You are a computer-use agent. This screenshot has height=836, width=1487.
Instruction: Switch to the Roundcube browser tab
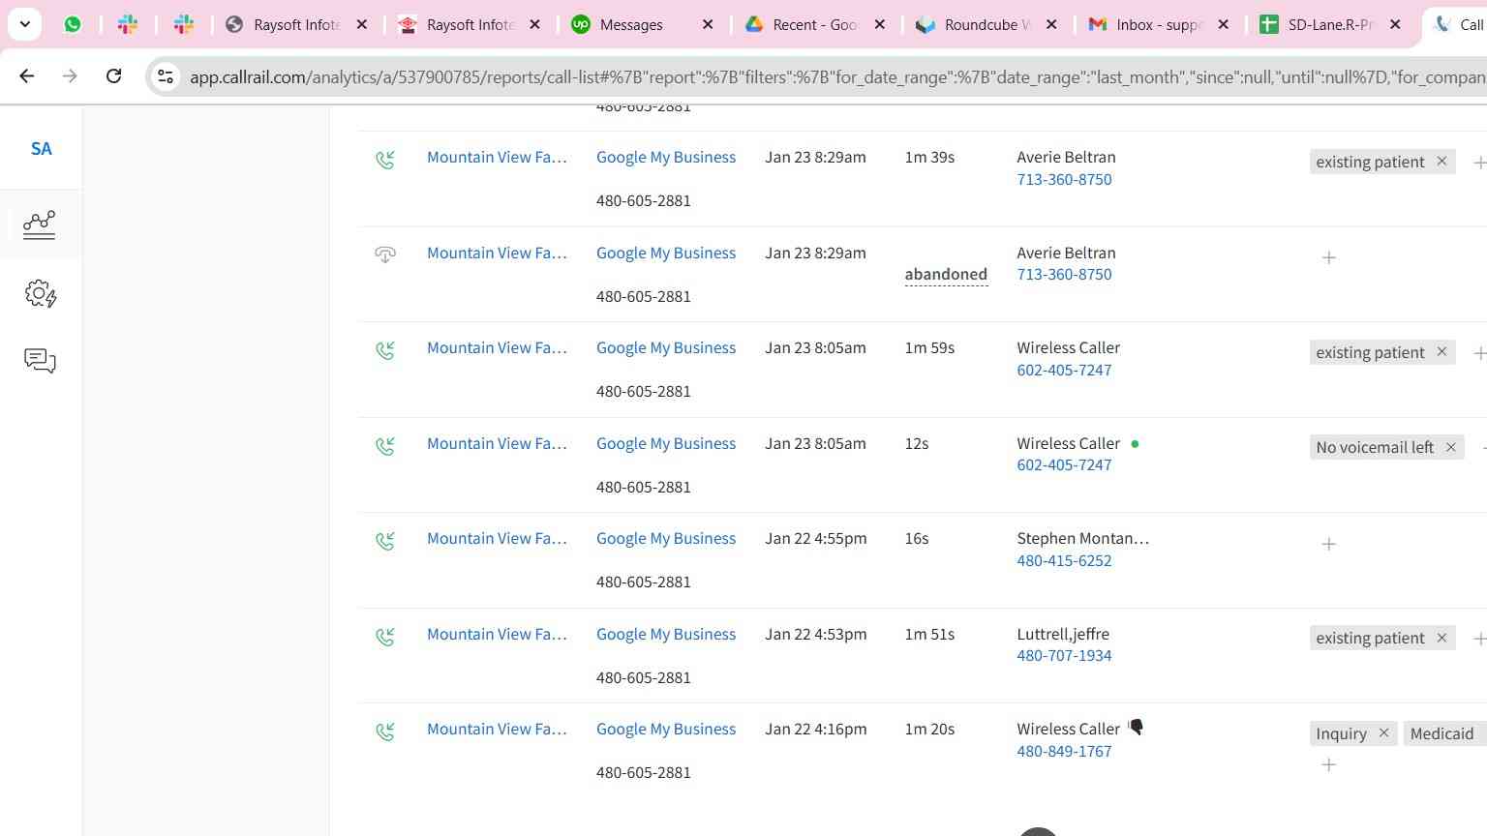[980, 25]
